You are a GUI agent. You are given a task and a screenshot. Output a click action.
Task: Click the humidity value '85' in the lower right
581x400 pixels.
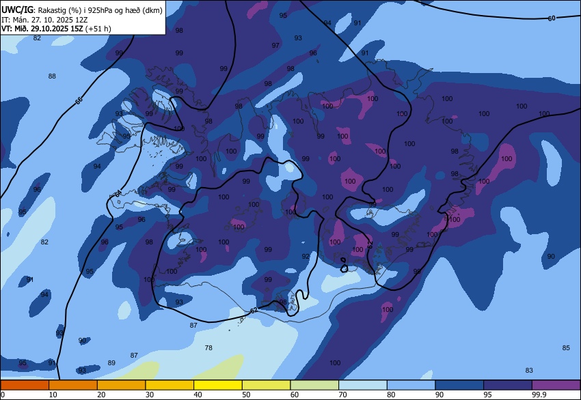click(566, 348)
